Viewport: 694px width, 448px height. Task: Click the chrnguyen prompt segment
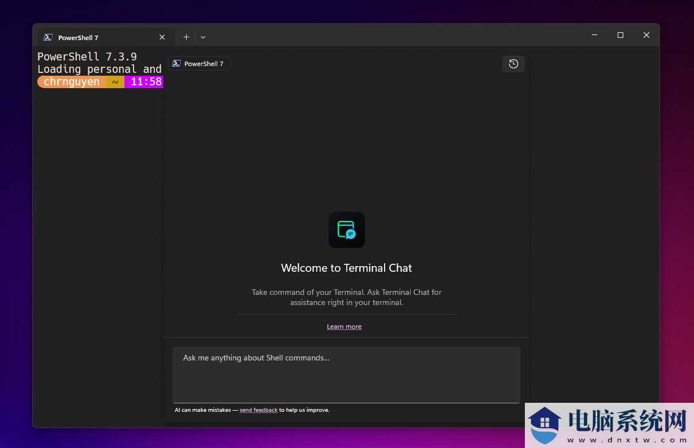click(x=71, y=82)
